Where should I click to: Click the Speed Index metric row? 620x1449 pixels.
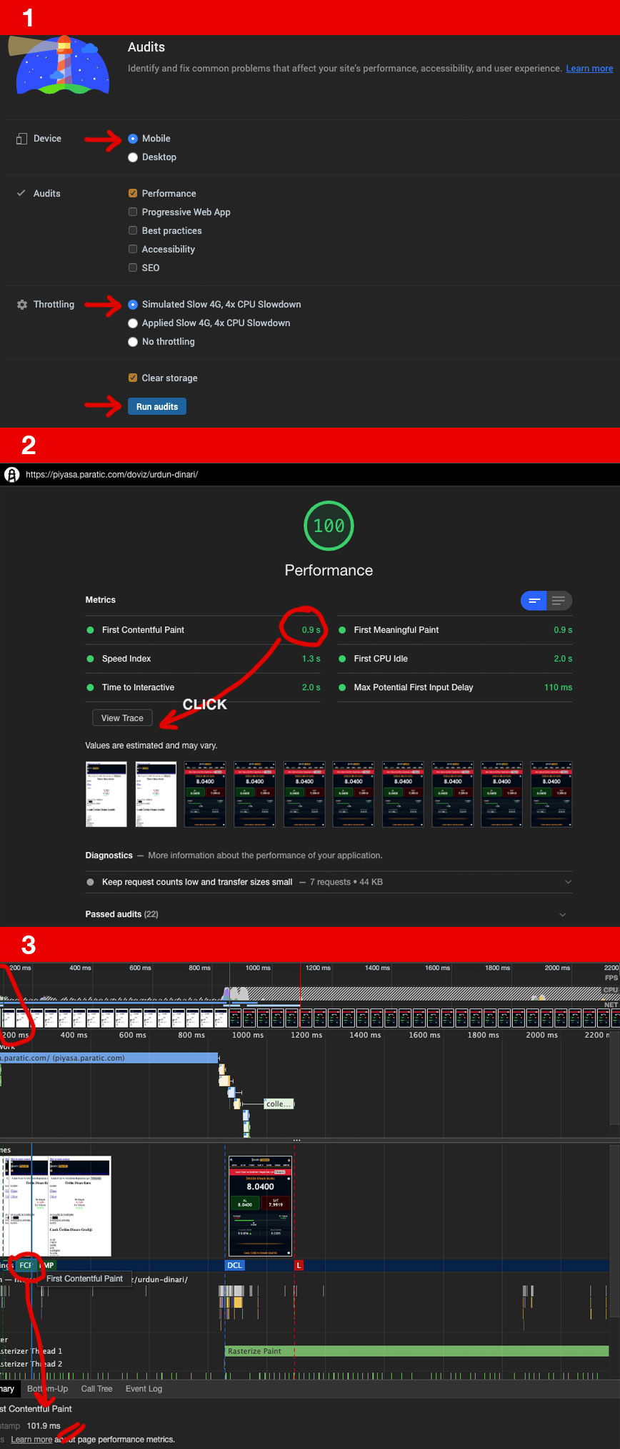[x=203, y=659]
